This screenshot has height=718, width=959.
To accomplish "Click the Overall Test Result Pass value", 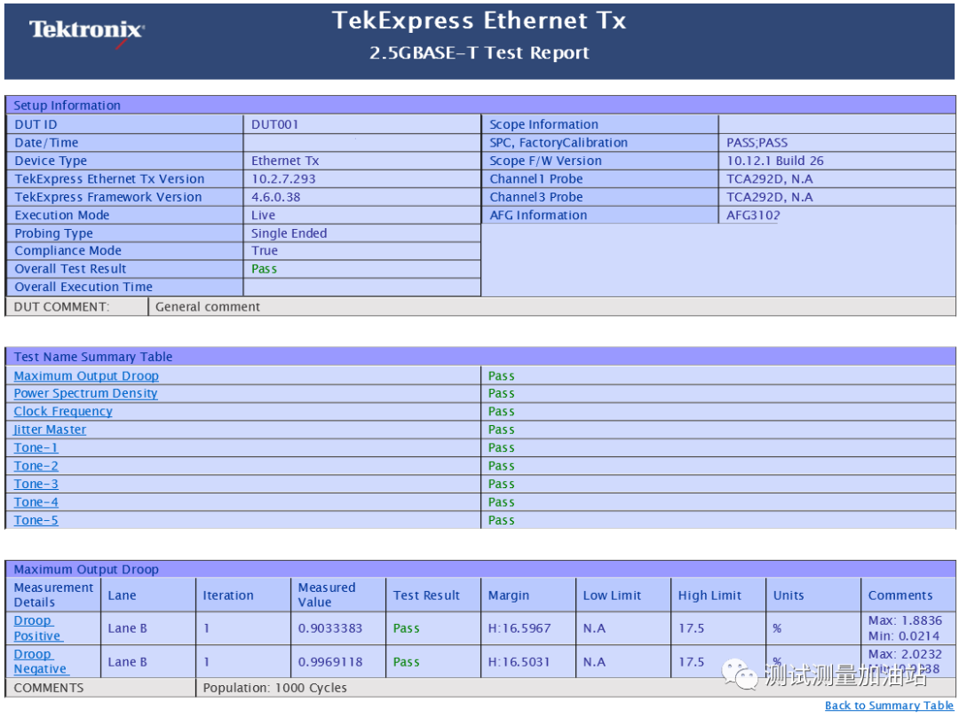I will [x=265, y=269].
